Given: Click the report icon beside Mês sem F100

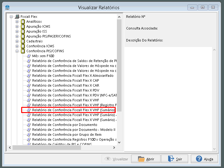Looking at the screenshot, I should tap(29, 56).
